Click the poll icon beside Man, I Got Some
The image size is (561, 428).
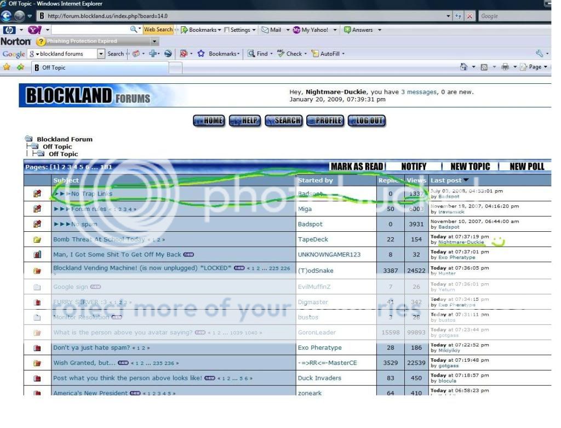(37, 255)
